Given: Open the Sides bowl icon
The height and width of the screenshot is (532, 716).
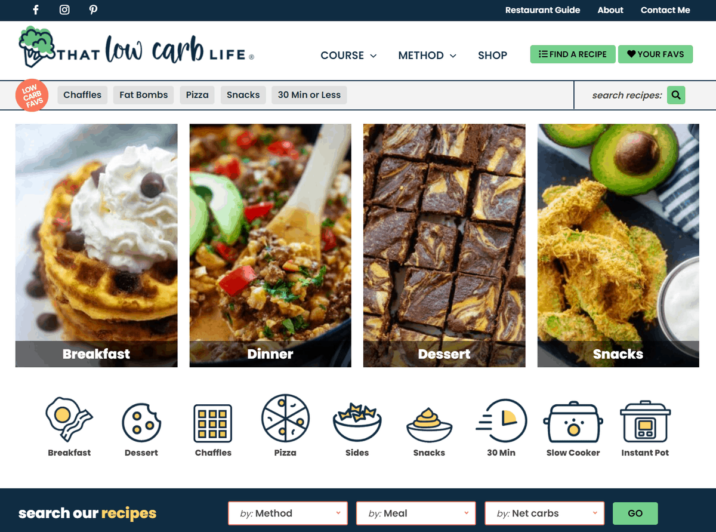Looking at the screenshot, I should [x=357, y=422].
